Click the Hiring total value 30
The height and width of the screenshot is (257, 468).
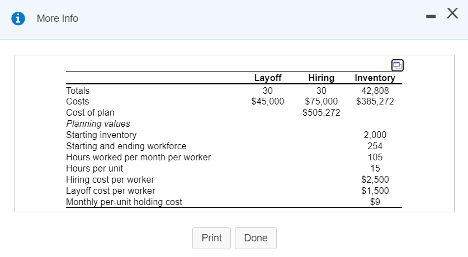pyautogui.click(x=322, y=91)
